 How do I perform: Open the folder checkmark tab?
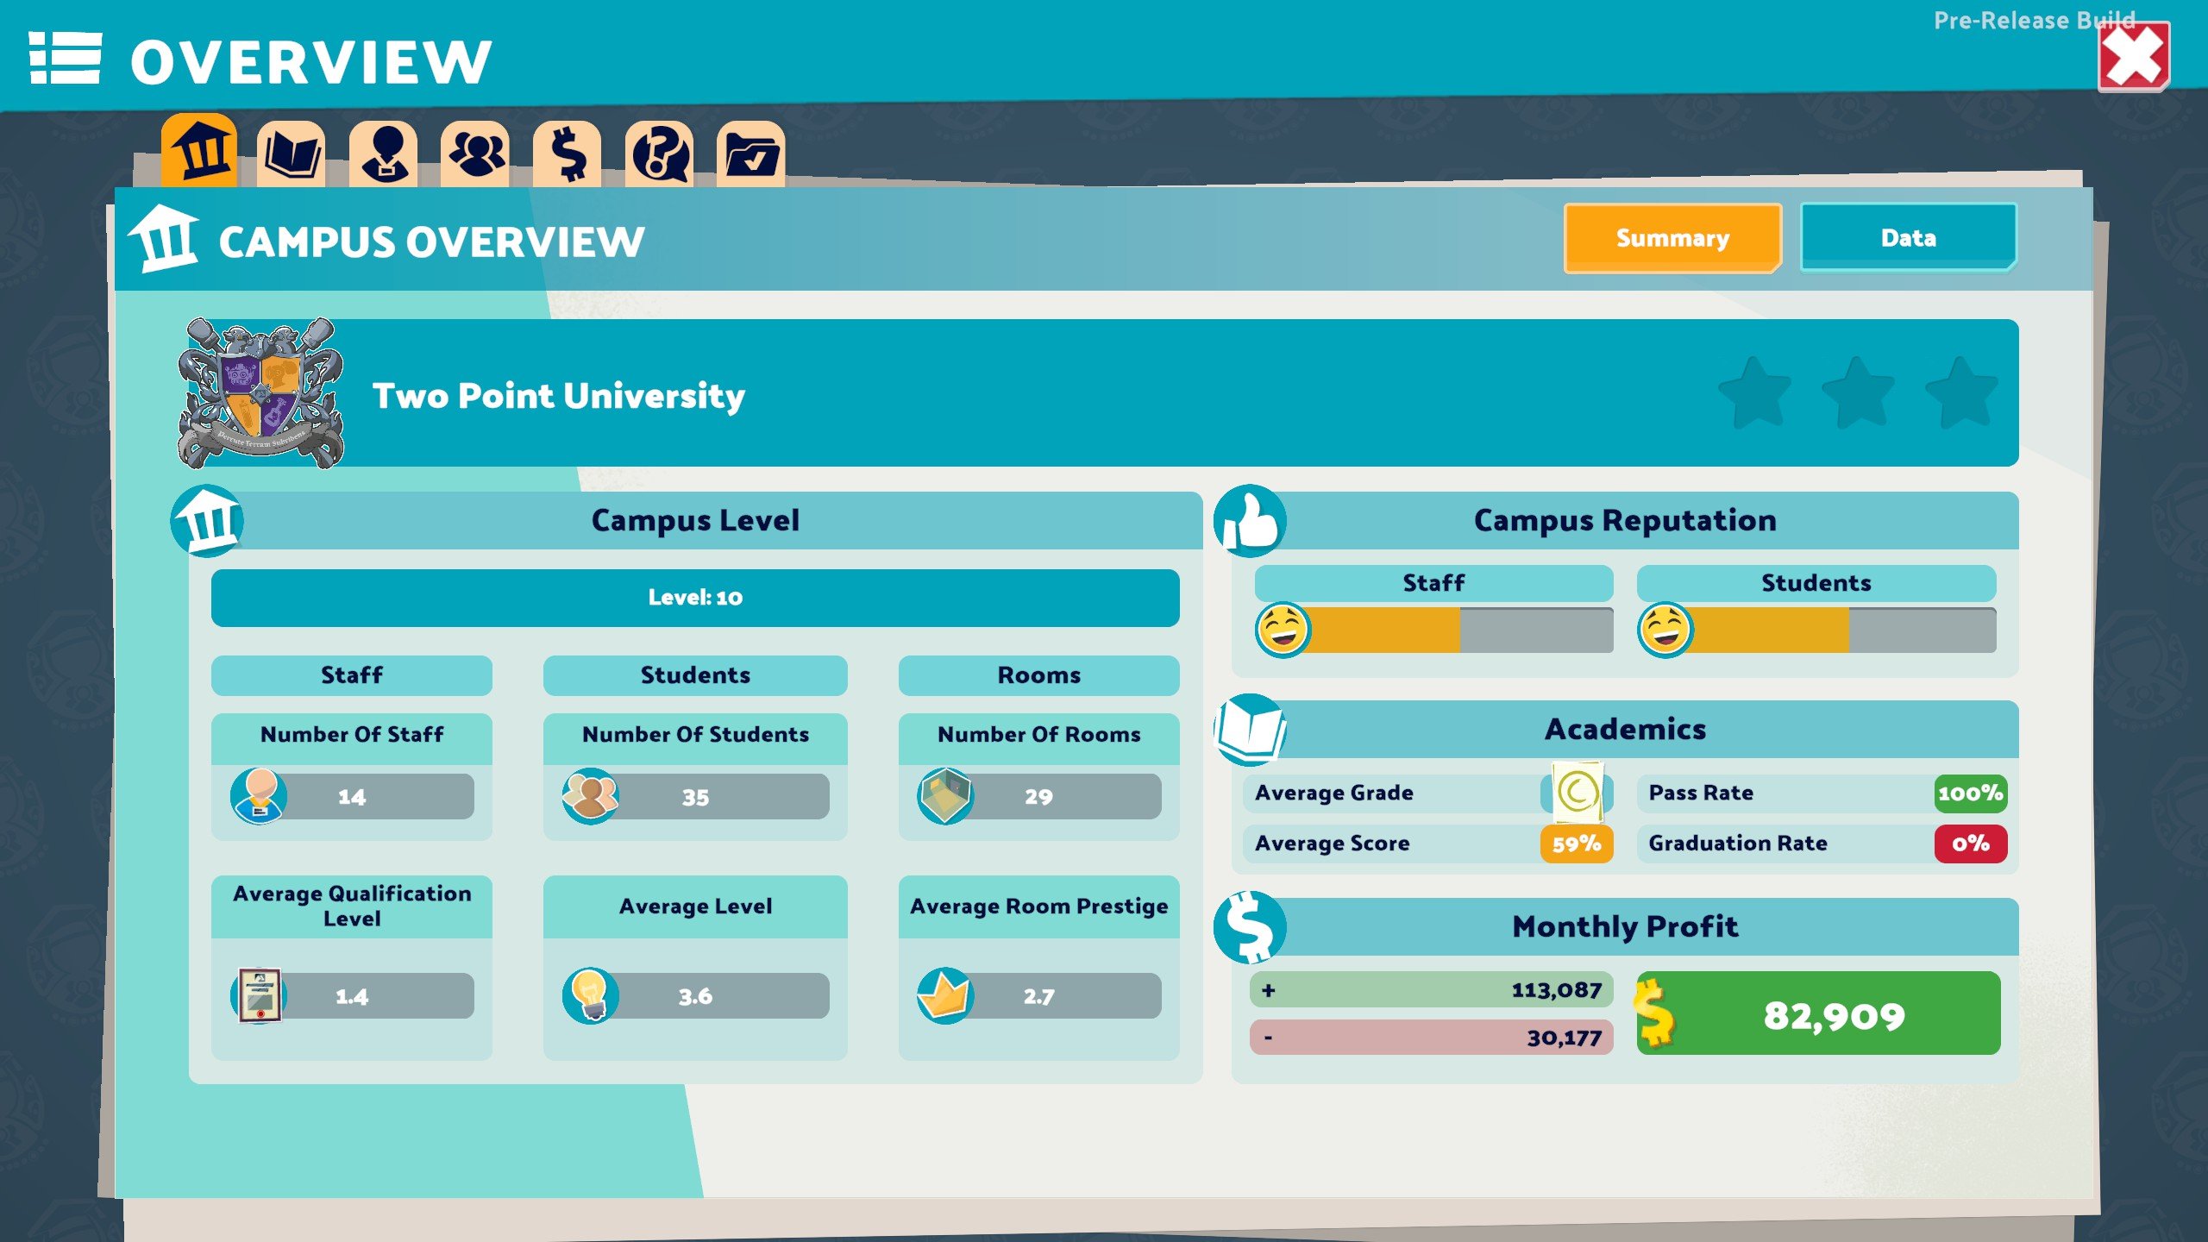point(751,154)
